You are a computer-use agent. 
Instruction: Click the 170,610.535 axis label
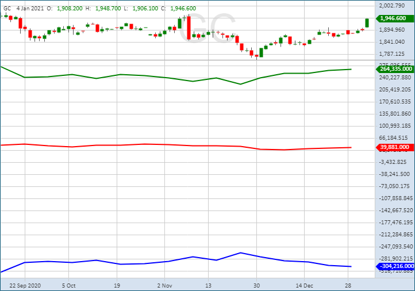click(x=395, y=102)
